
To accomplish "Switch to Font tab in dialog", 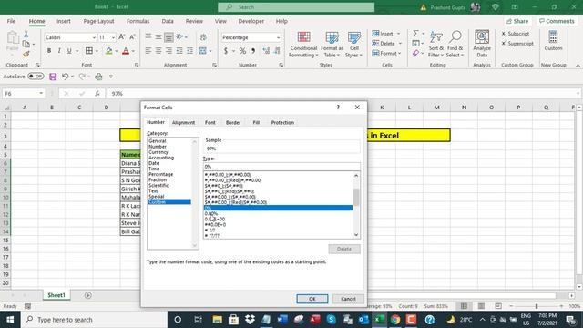I will 210,122.
